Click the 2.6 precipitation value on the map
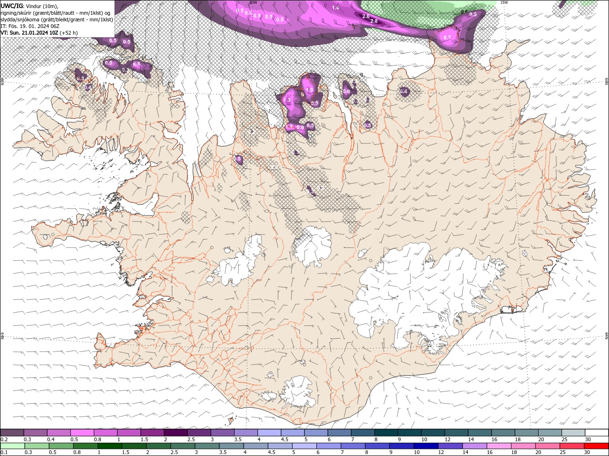This screenshot has height=456, width=609. [x=366, y=17]
